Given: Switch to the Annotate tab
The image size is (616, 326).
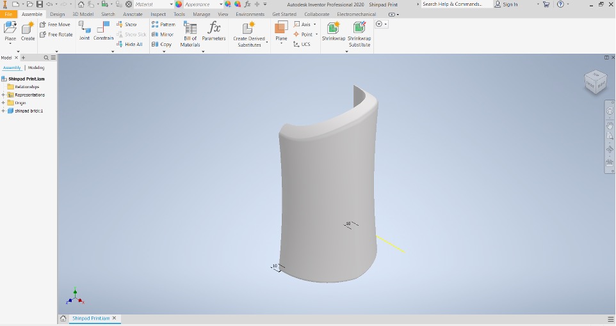Looking at the screenshot, I should click(x=133, y=14).
